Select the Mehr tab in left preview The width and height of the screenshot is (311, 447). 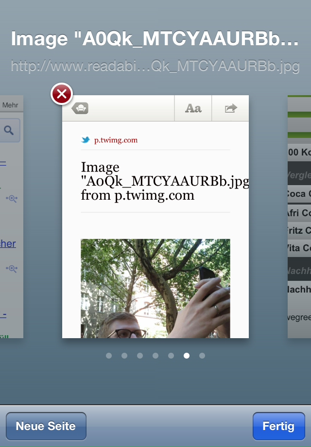[x=10, y=104]
